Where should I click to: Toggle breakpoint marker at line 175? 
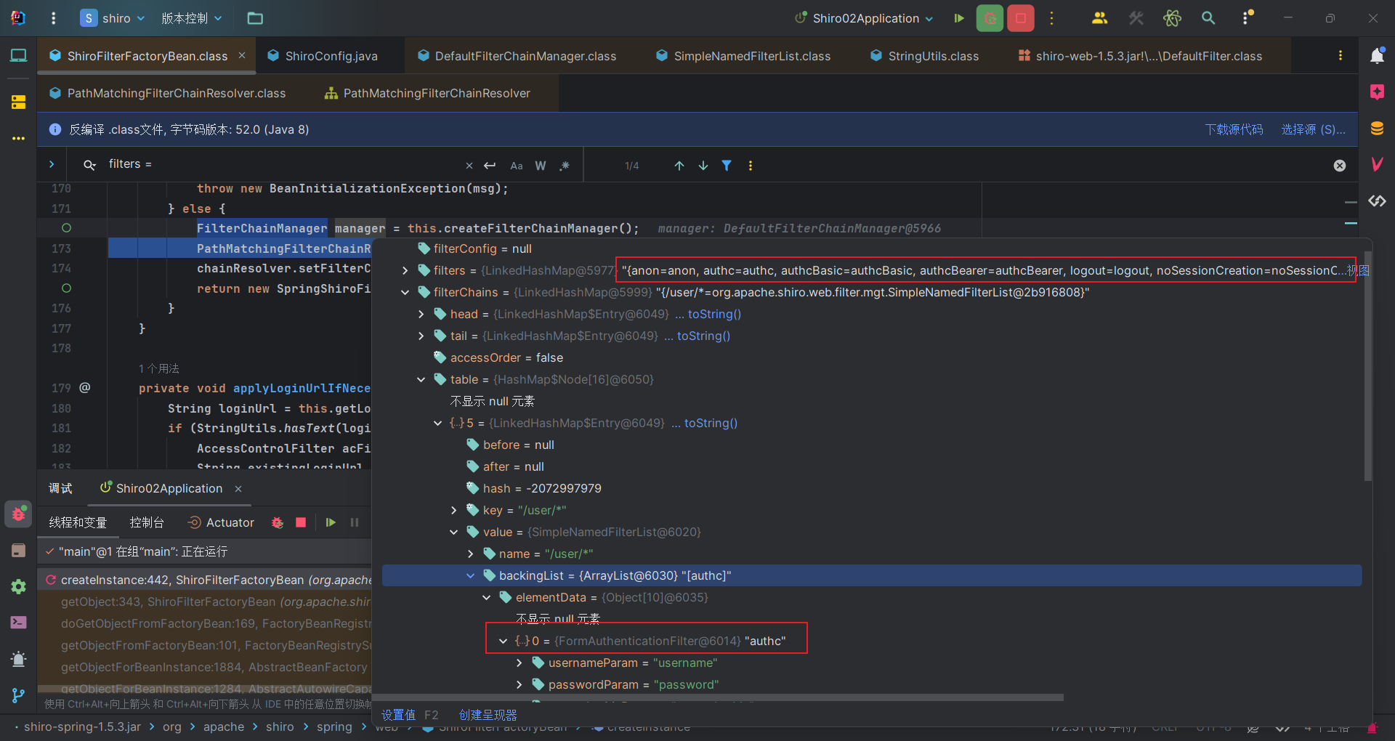66,288
